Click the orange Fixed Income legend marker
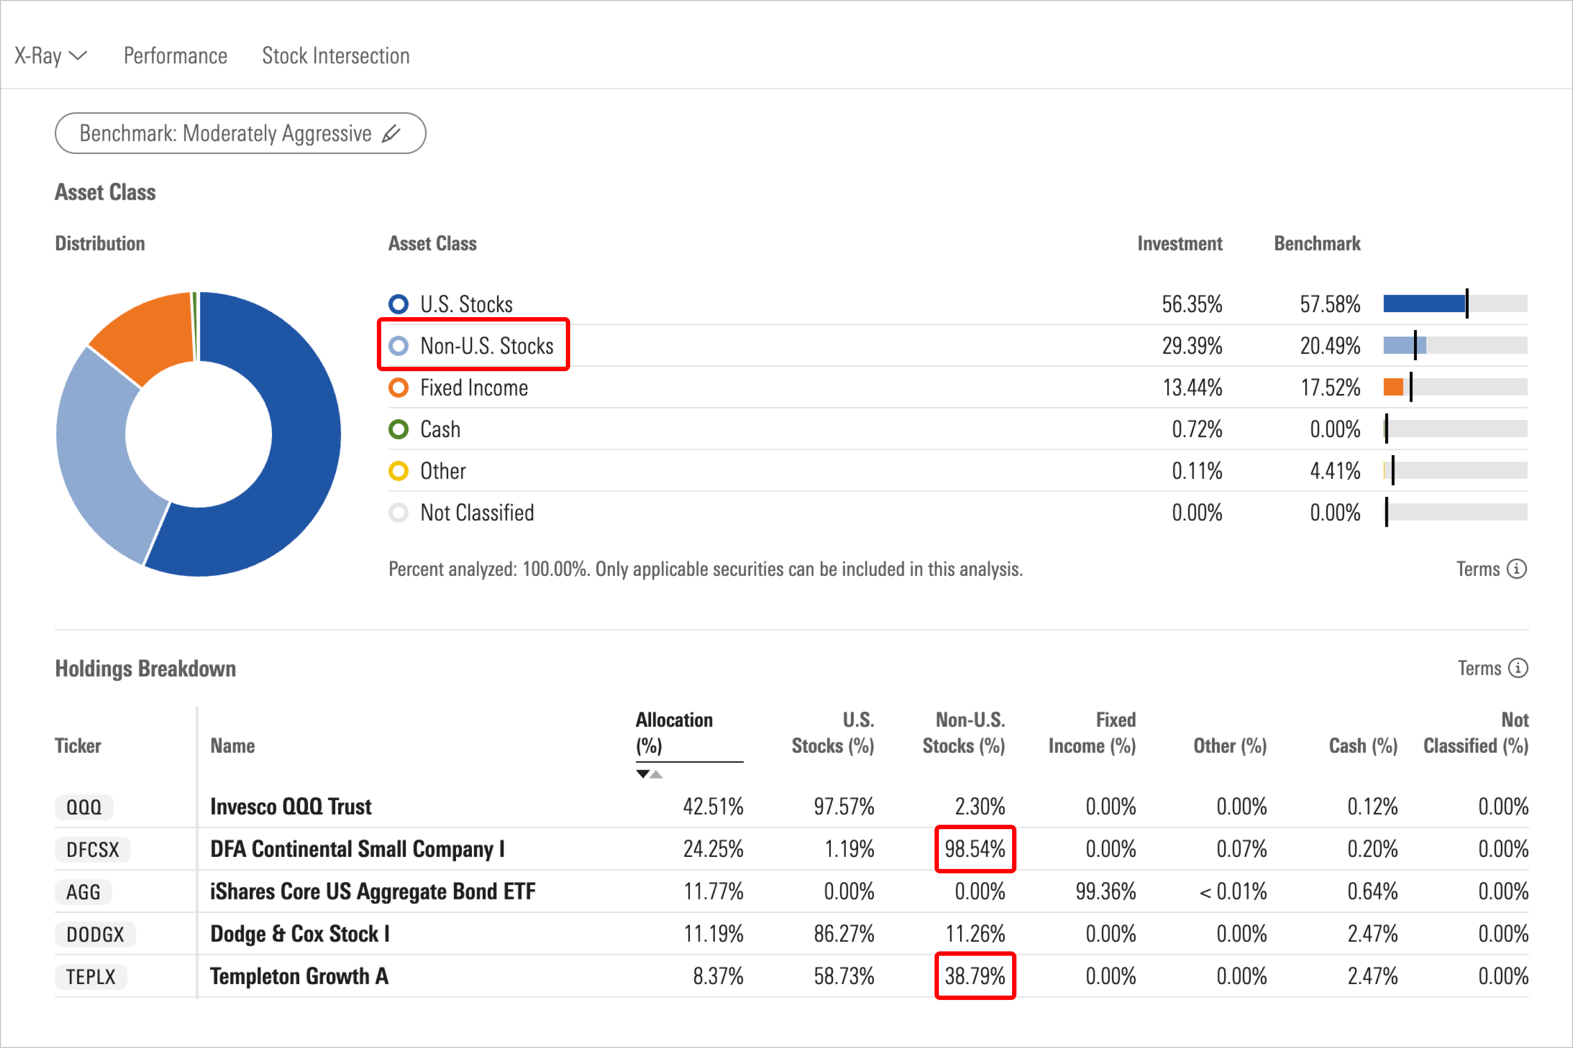This screenshot has width=1573, height=1048. [399, 388]
